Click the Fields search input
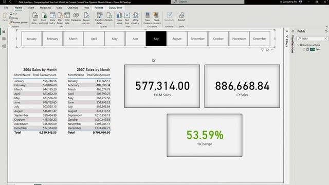 312,39
